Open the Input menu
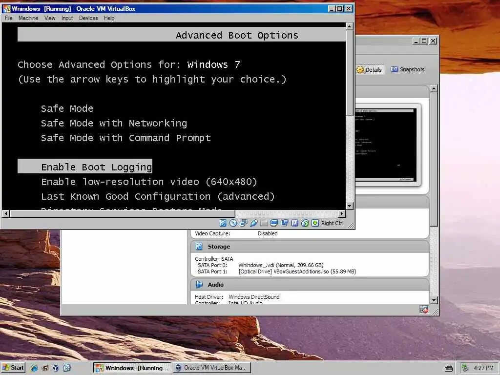This screenshot has width=500, height=375. click(67, 18)
